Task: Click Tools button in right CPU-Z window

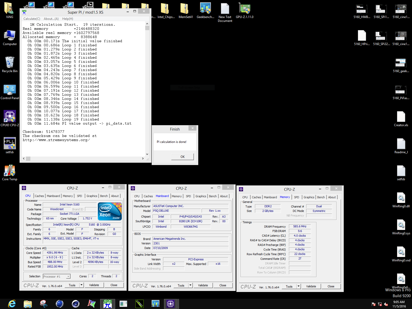Action: click(x=289, y=286)
